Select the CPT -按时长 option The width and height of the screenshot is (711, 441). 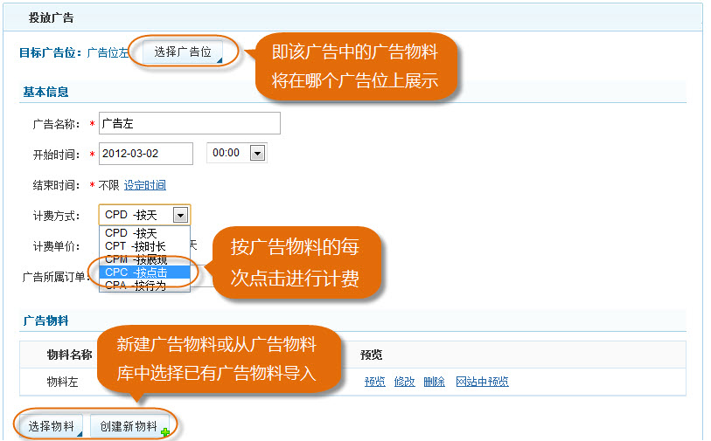pos(135,246)
